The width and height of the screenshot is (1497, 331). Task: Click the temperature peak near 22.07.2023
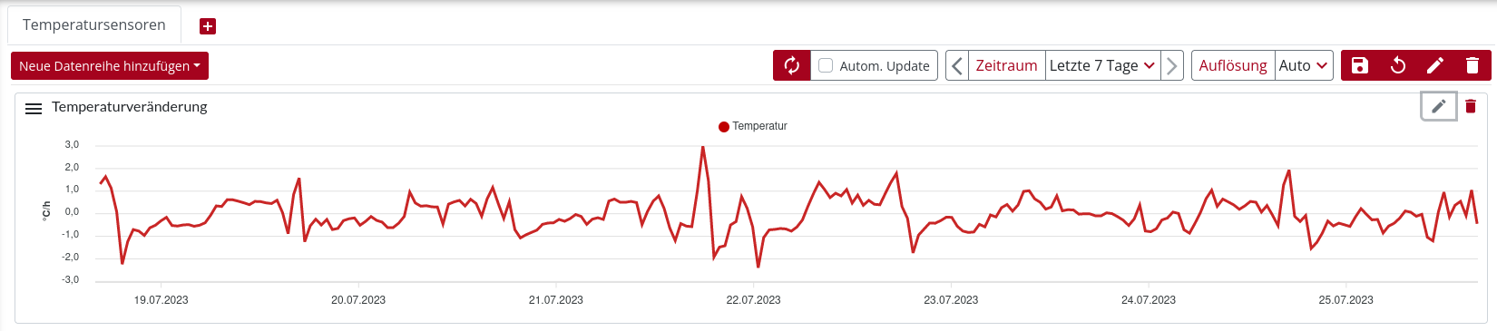(x=702, y=148)
